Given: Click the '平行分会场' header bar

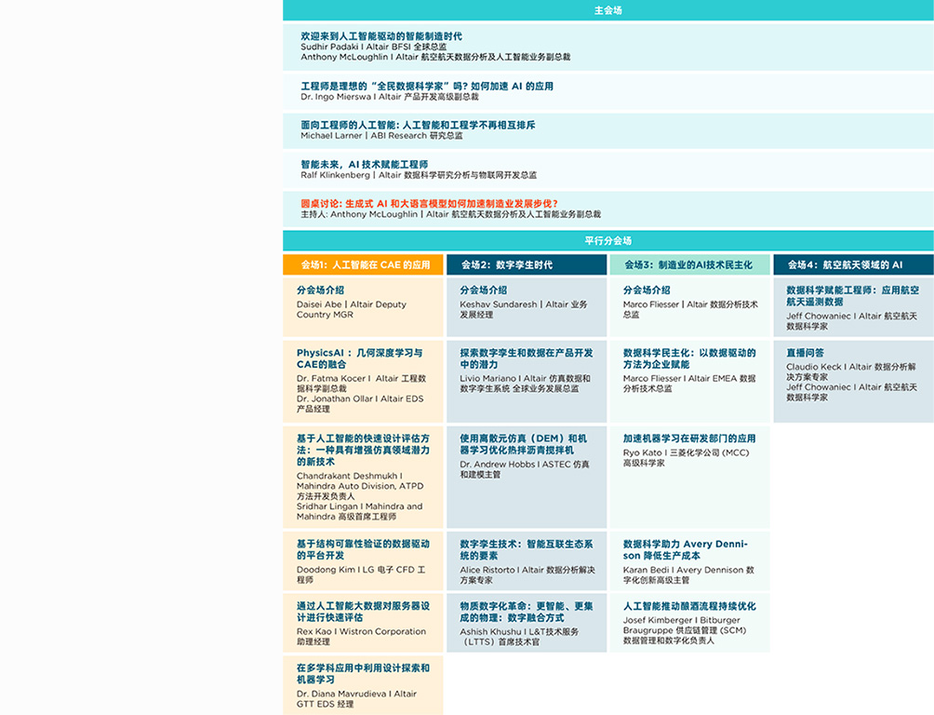Looking at the screenshot, I should (608, 241).
